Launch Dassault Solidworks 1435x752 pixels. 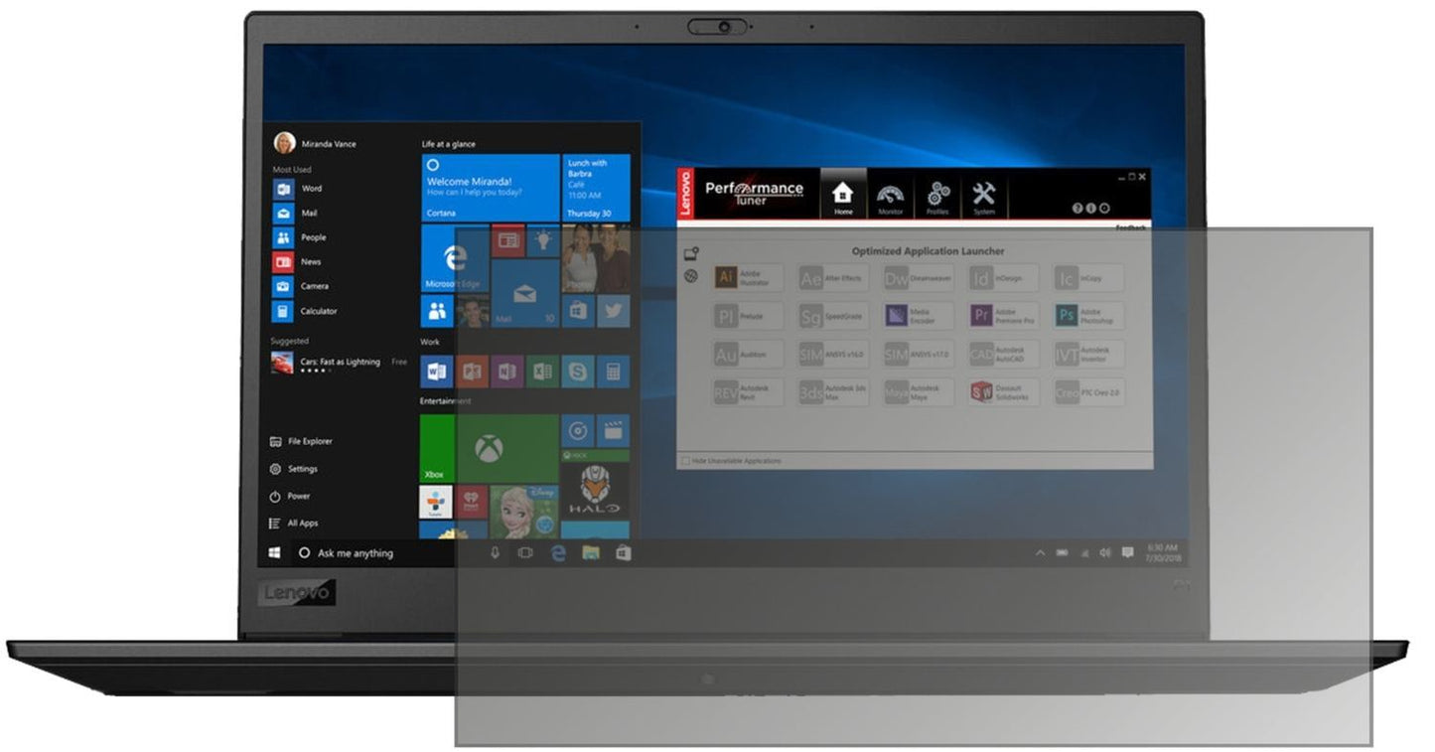tap(1004, 391)
